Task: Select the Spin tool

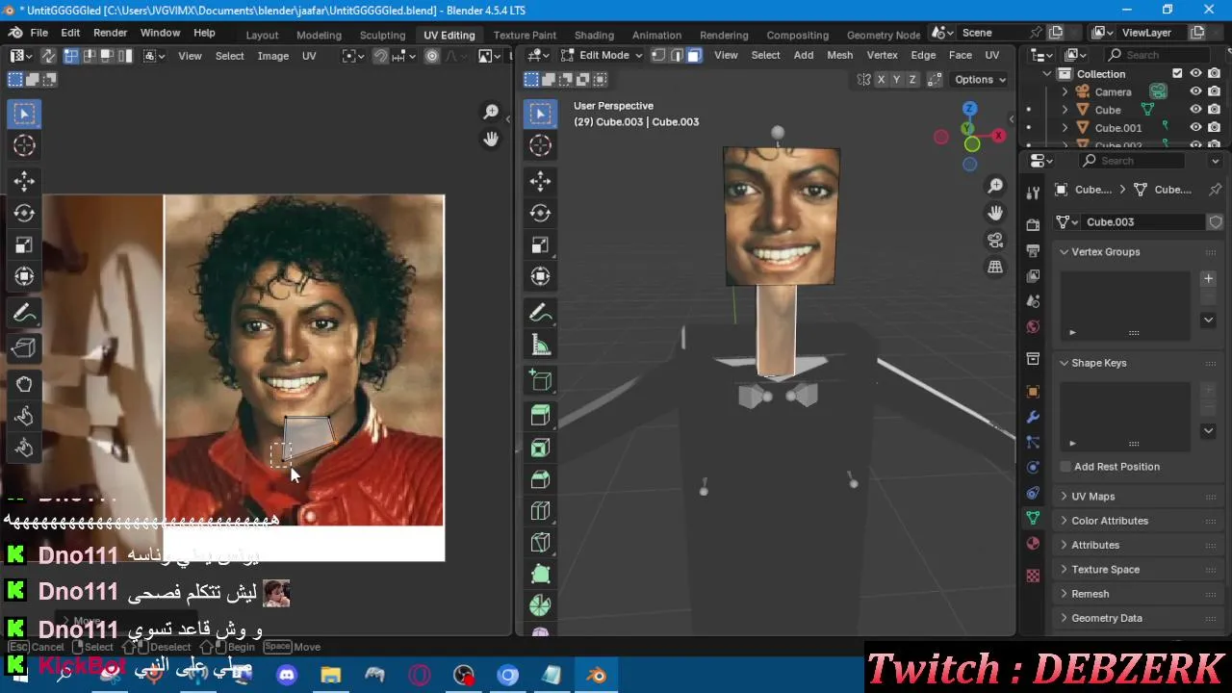Action: (540, 606)
